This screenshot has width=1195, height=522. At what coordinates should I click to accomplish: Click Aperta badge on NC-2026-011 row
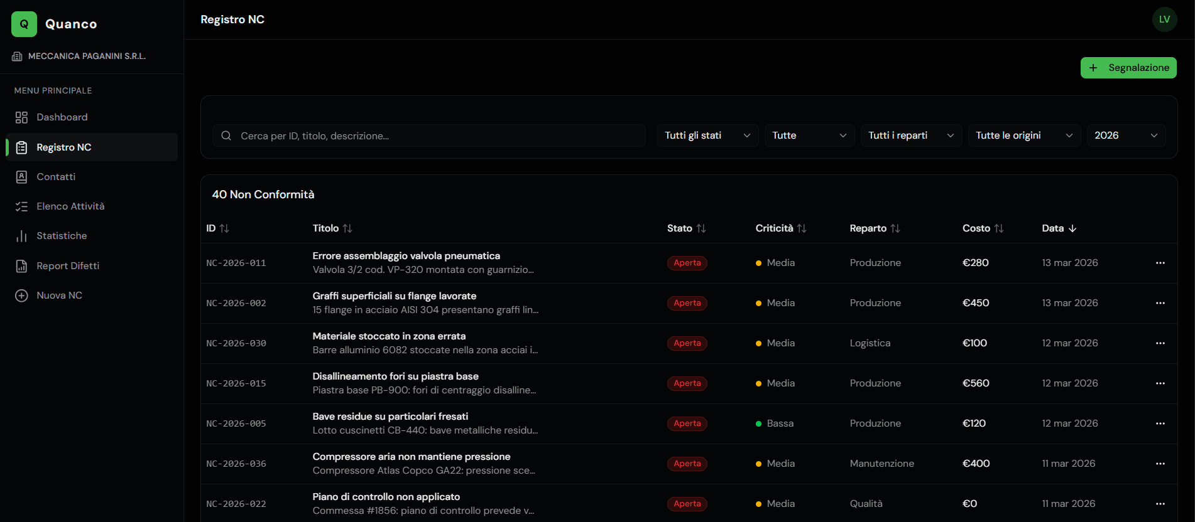click(x=687, y=263)
